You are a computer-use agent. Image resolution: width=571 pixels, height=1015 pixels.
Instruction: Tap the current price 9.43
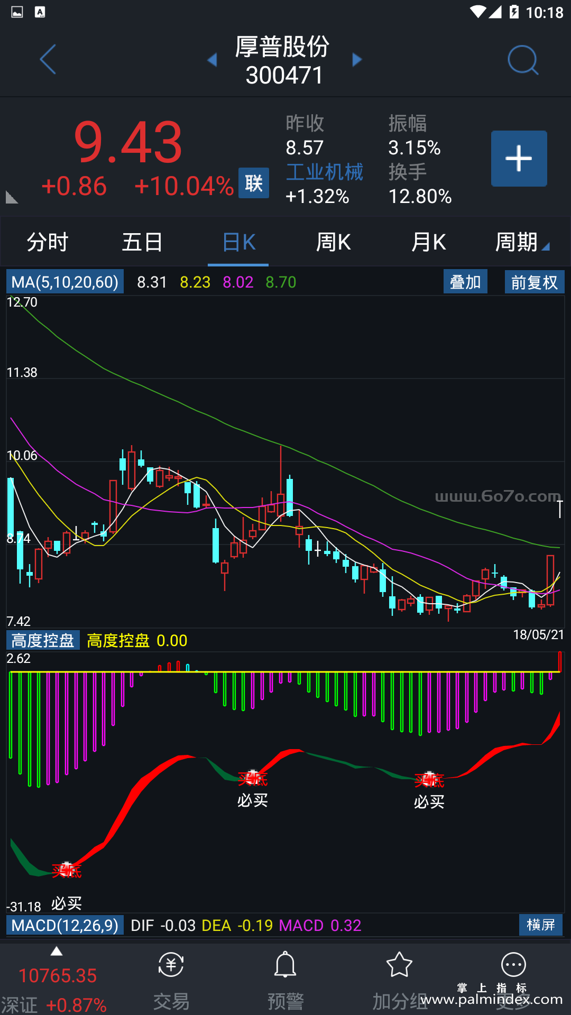pos(128,142)
